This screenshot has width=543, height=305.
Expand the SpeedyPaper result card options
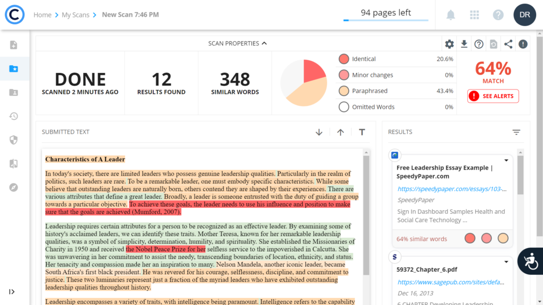tap(506, 160)
